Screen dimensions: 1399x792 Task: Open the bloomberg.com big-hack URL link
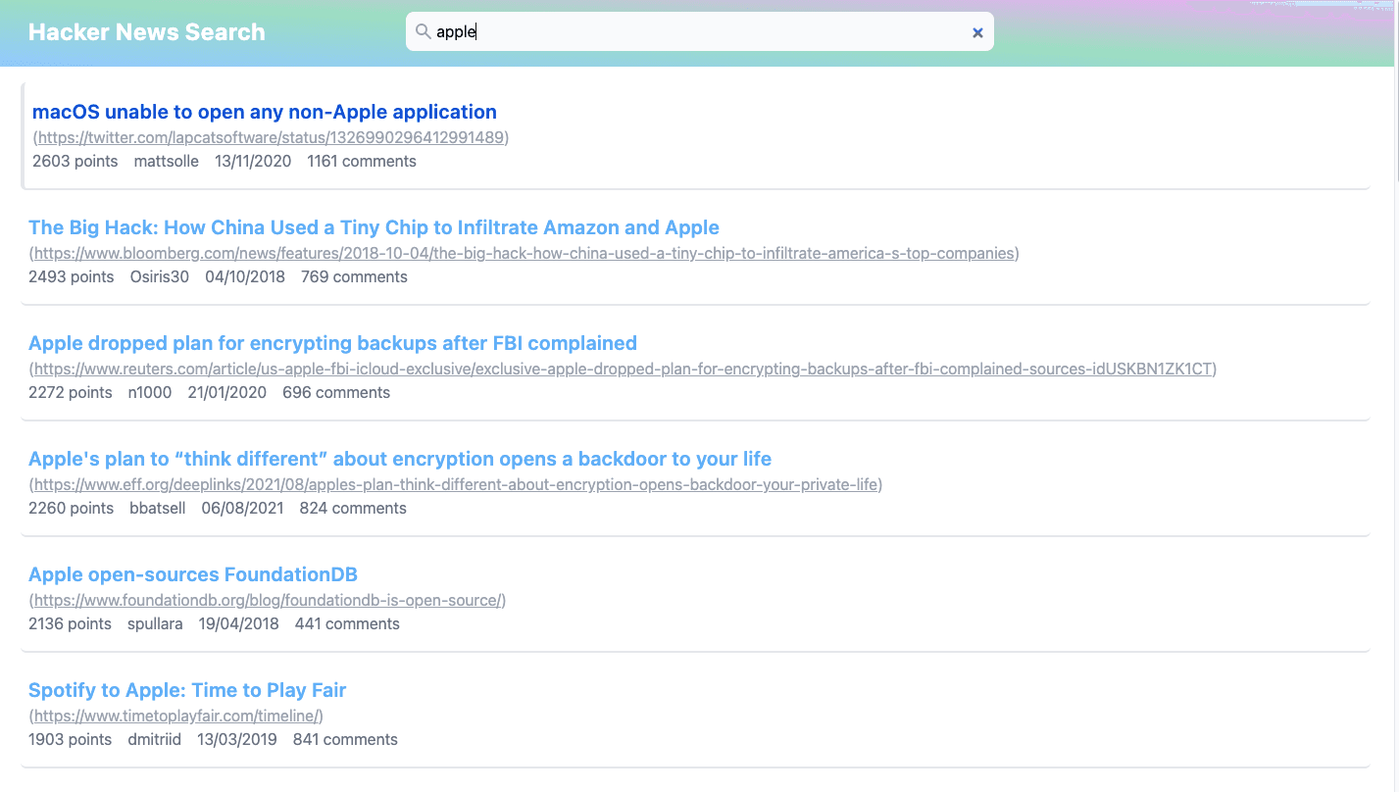click(x=525, y=253)
